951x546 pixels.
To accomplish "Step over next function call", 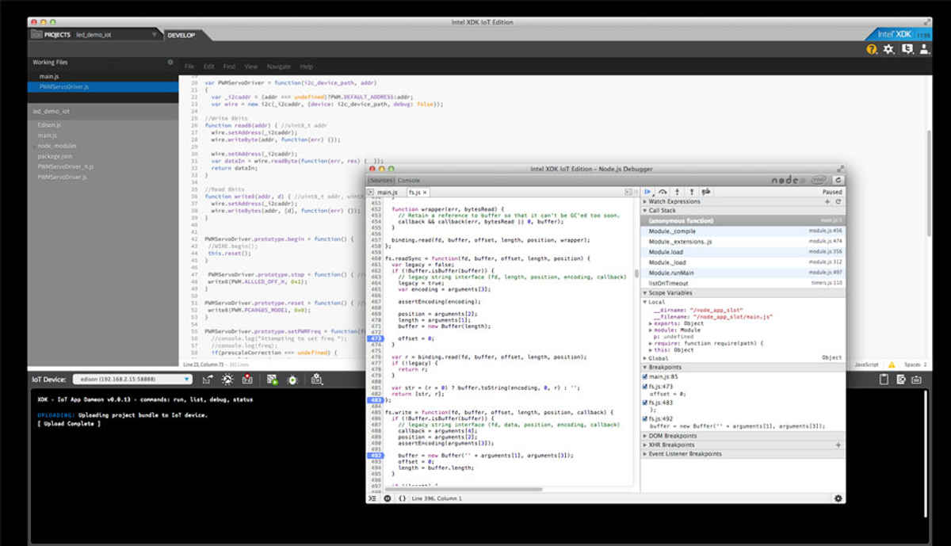I will [664, 191].
